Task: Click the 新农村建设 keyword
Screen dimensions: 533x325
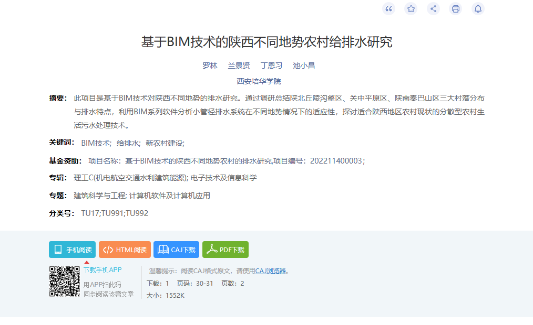Action: [164, 143]
